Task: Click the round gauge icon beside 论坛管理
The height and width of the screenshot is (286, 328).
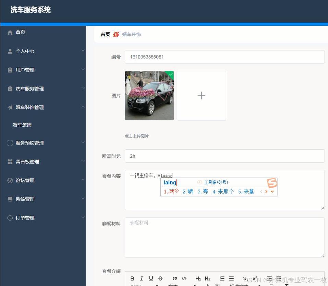Action: tap(10, 180)
